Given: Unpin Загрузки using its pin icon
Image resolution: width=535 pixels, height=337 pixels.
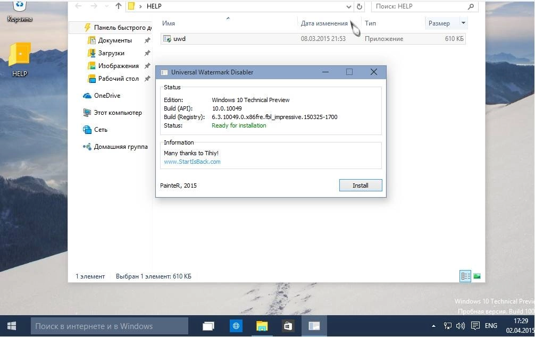Looking at the screenshot, I should [x=147, y=53].
